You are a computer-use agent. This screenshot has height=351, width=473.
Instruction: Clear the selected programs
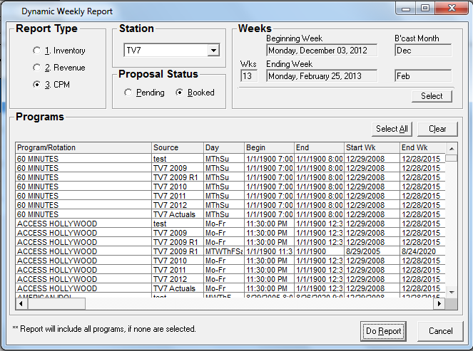437,129
